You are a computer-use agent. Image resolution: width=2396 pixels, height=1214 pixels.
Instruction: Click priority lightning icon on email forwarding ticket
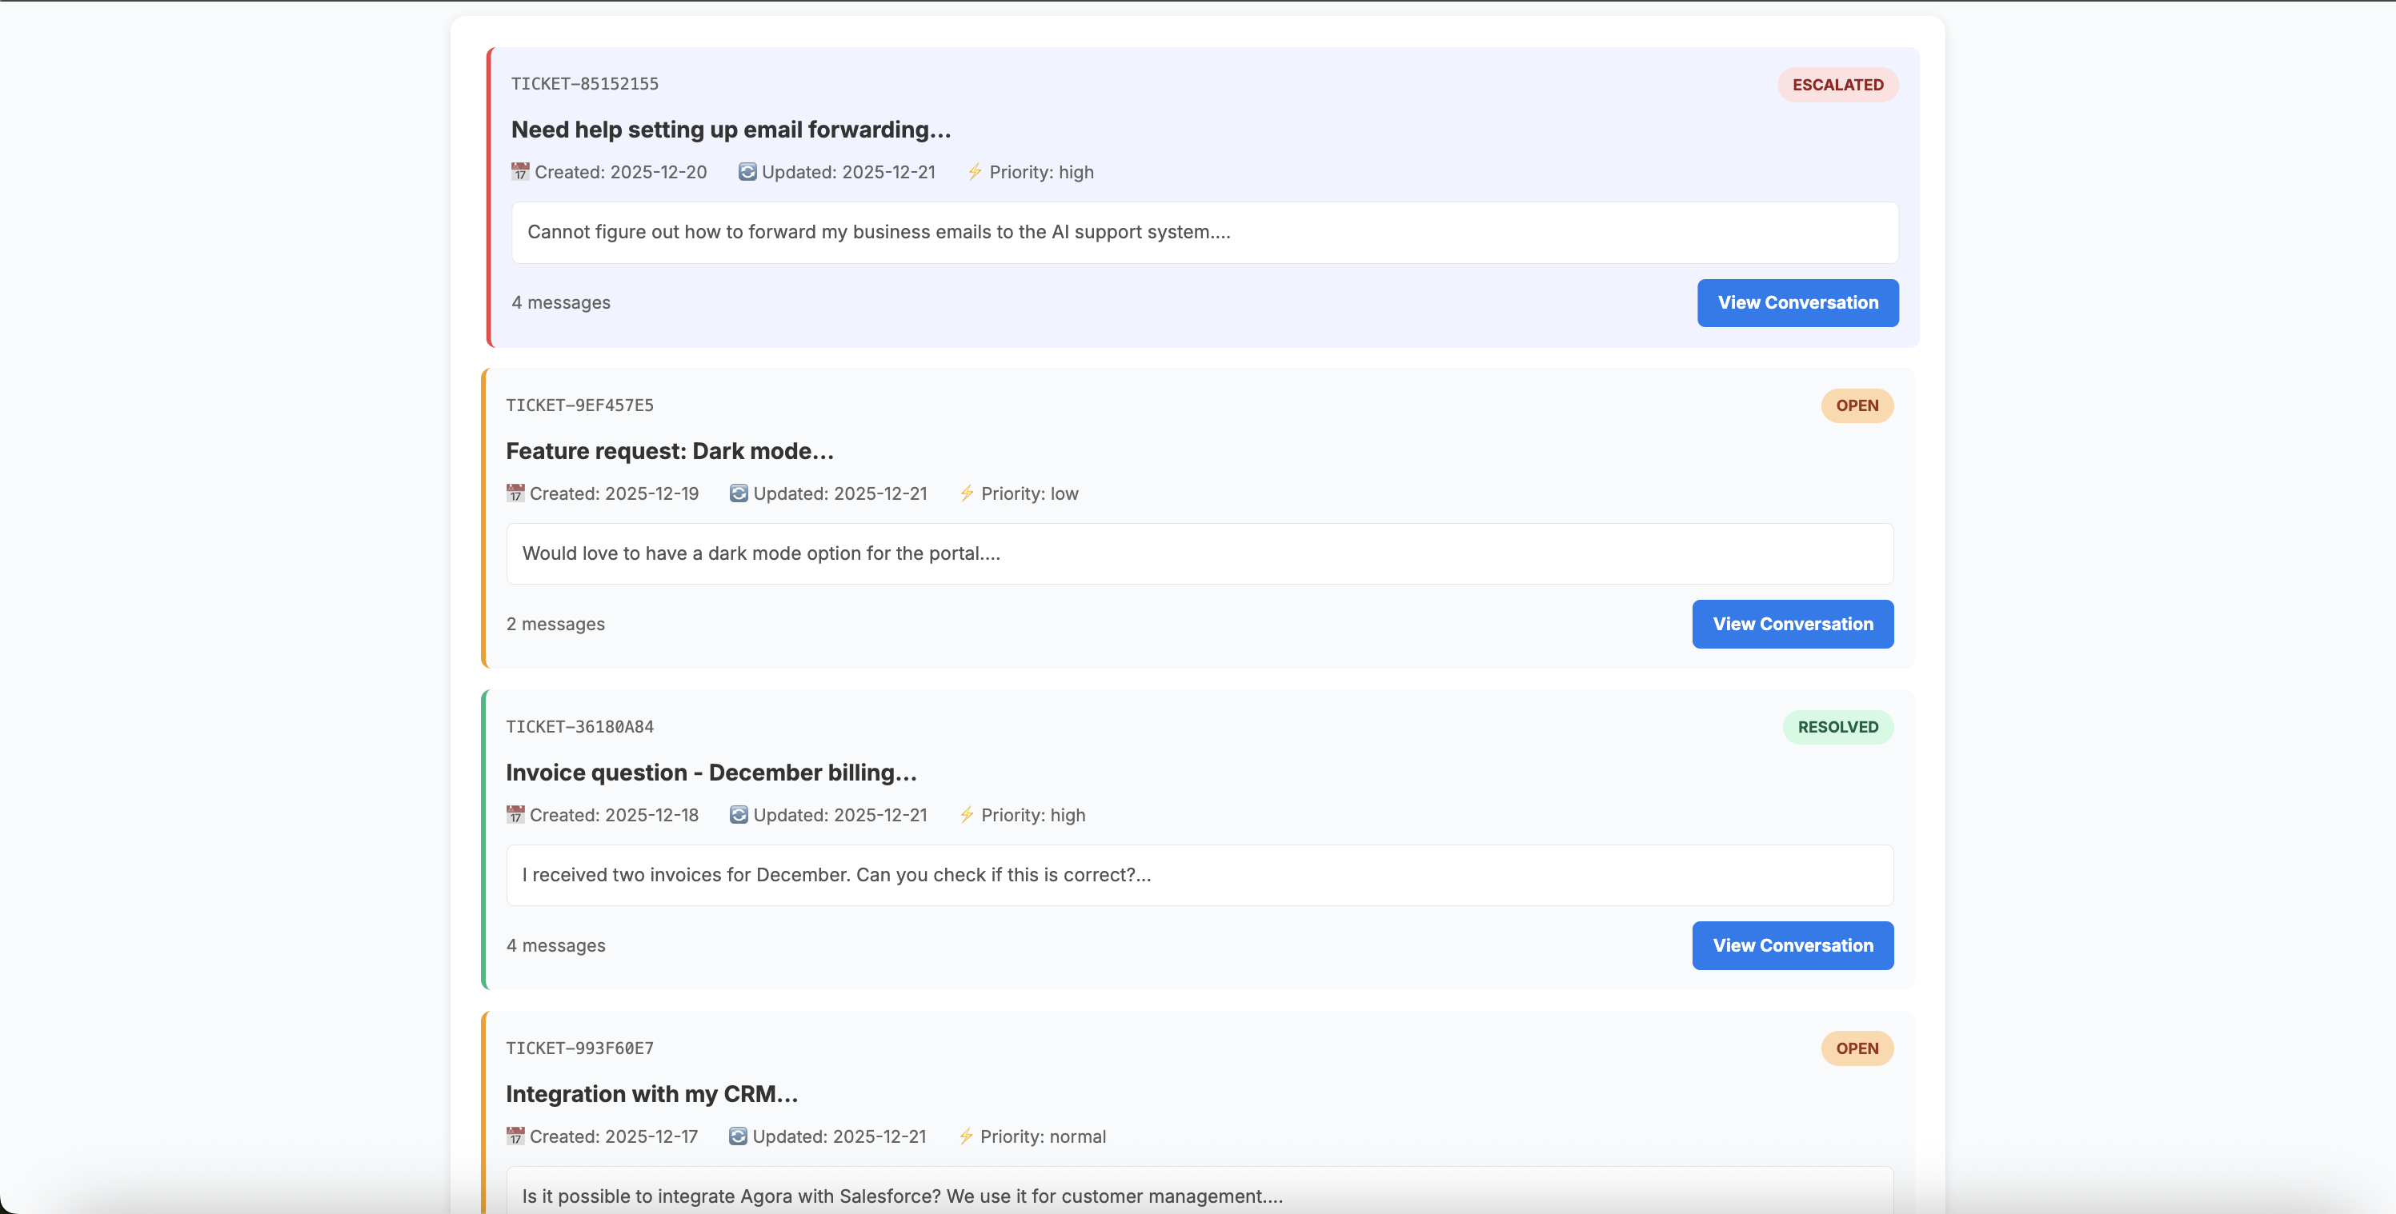click(x=974, y=172)
